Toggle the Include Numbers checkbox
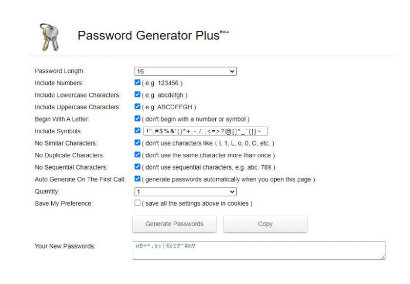Screen dimensions: 410x284 (137, 83)
